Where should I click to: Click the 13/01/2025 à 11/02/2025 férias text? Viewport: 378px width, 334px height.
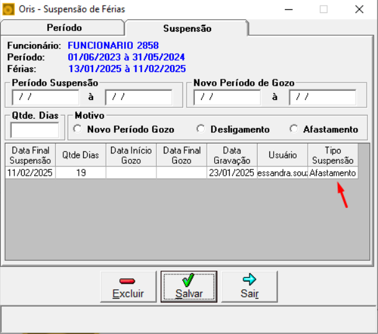point(127,69)
